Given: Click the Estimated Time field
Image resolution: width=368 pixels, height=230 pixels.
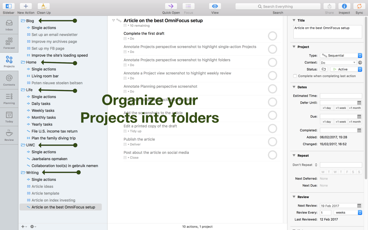Looking at the screenshot, I should 341,96.
